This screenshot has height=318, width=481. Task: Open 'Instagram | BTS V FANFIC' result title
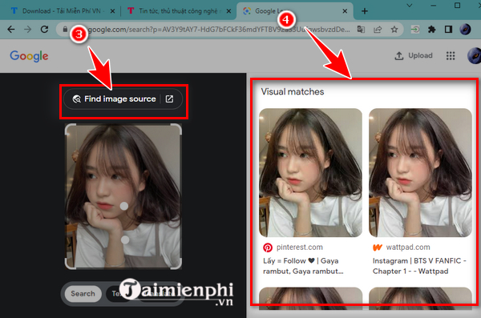419,266
